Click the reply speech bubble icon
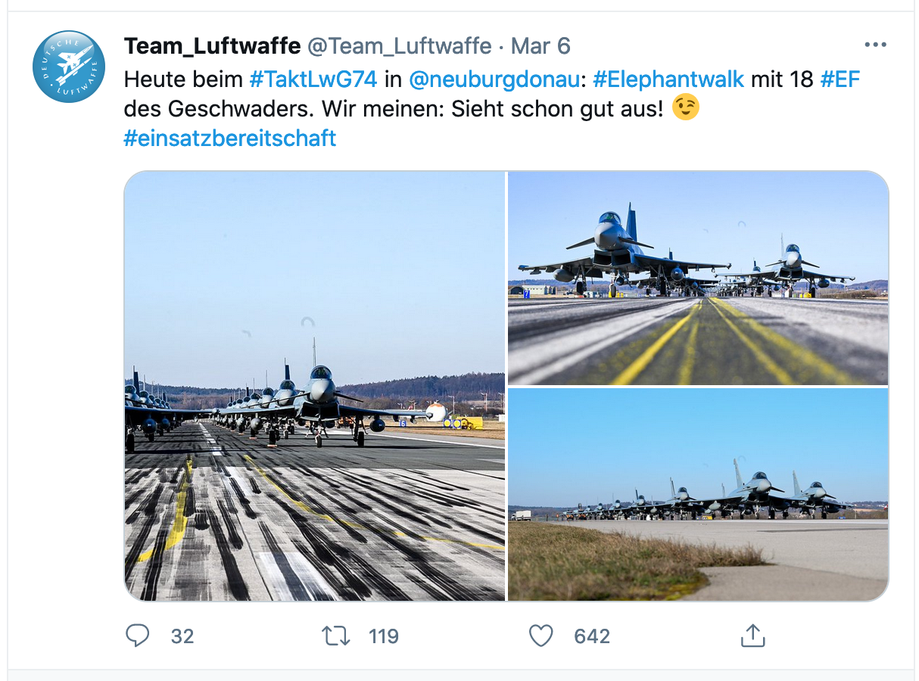Image resolution: width=919 pixels, height=681 pixels. click(x=137, y=636)
